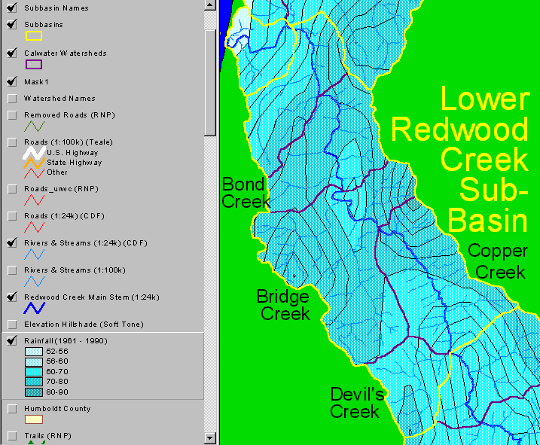Click the orange State Highway line symbol
The height and width of the screenshot is (445, 540).
[x=34, y=163]
